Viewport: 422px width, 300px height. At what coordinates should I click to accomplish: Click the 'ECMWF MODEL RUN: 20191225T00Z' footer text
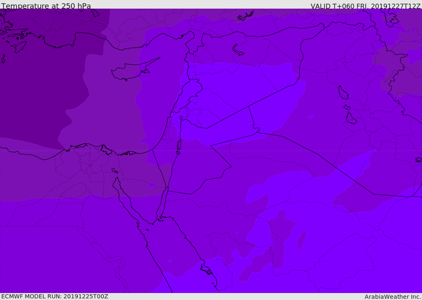tap(55, 296)
